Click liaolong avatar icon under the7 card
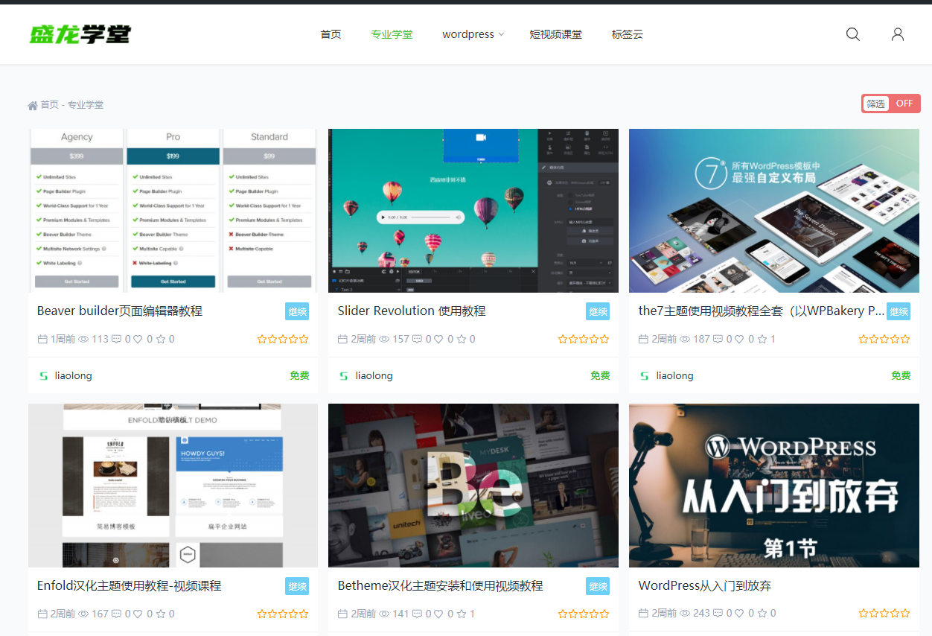This screenshot has width=932, height=636. tap(645, 376)
